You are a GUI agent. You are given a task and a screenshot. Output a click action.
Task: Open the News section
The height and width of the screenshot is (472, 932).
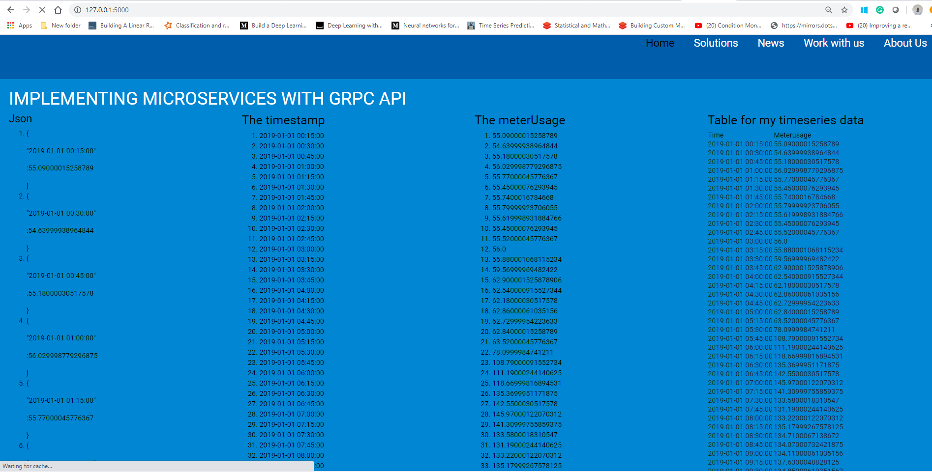[x=771, y=43]
